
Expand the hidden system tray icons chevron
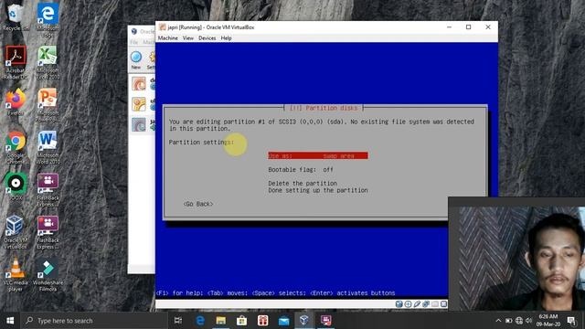coord(498,321)
